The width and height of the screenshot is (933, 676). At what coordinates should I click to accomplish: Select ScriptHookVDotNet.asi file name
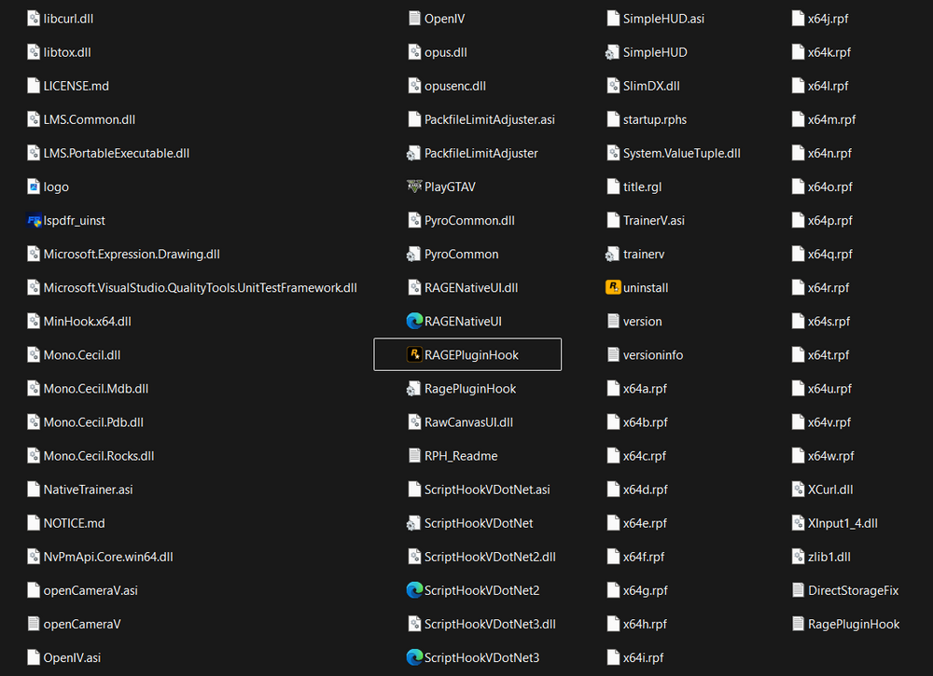coord(487,490)
